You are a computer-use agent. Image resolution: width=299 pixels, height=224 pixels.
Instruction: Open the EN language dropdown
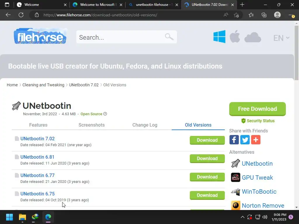(x=281, y=38)
